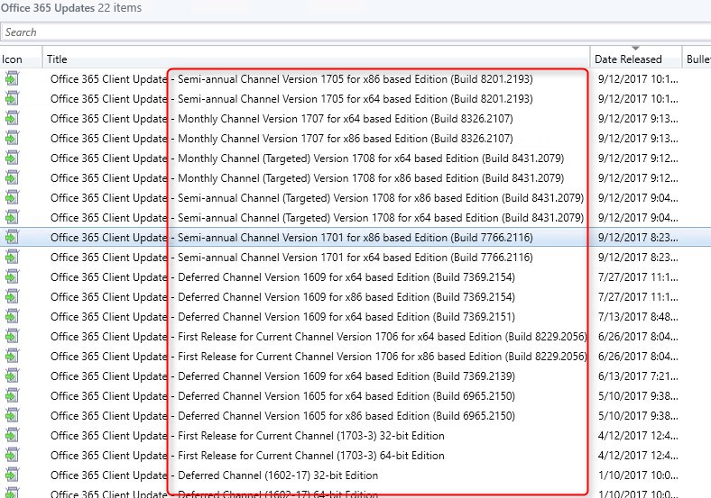Select title 'Semi-annual Channel Version 1705 for x86'
This screenshot has height=498, width=711.
tap(291, 79)
